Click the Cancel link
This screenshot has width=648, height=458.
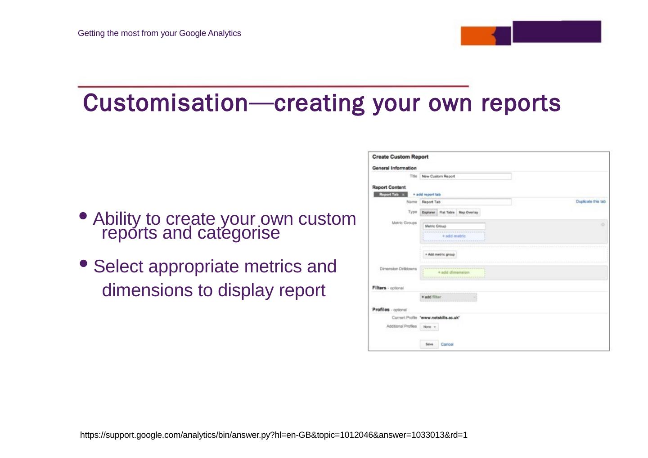point(447,344)
